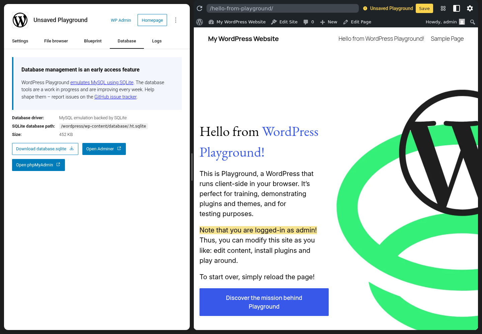Open the 'emulates MySQL using SQLite' link
The width and height of the screenshot is (482, 334).
[x=102, y=82]
